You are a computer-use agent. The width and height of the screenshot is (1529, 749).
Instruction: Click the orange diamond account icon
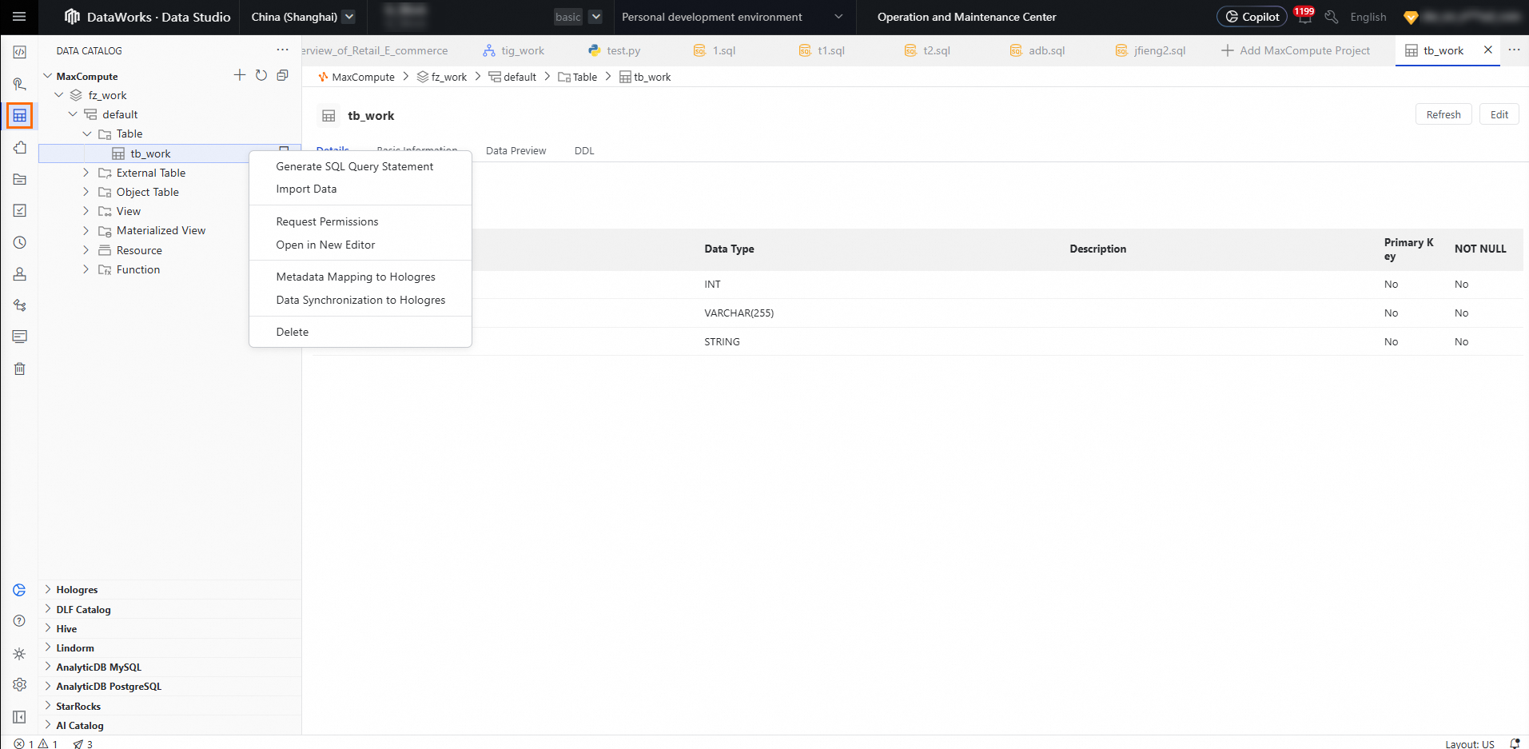tap(1411, 17)
